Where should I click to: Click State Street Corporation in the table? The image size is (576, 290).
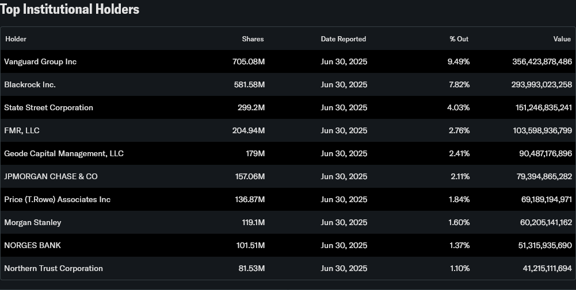tap(48, 107)
